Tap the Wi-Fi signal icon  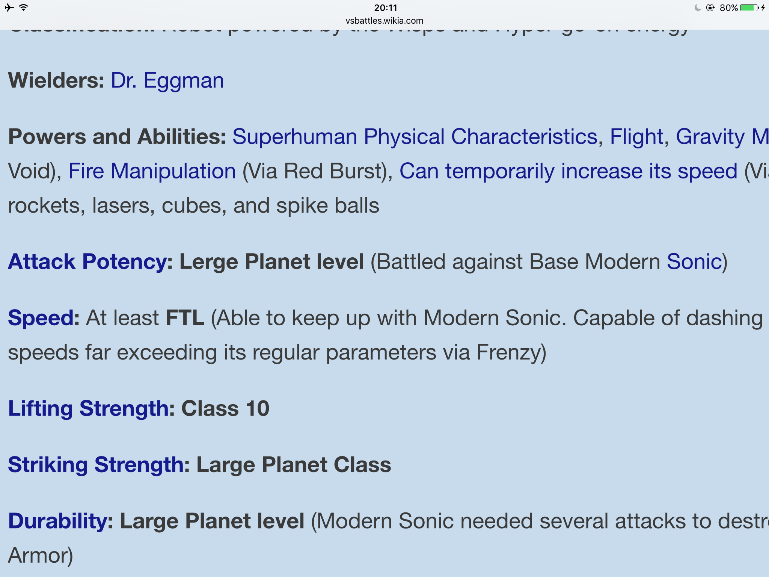23,8
